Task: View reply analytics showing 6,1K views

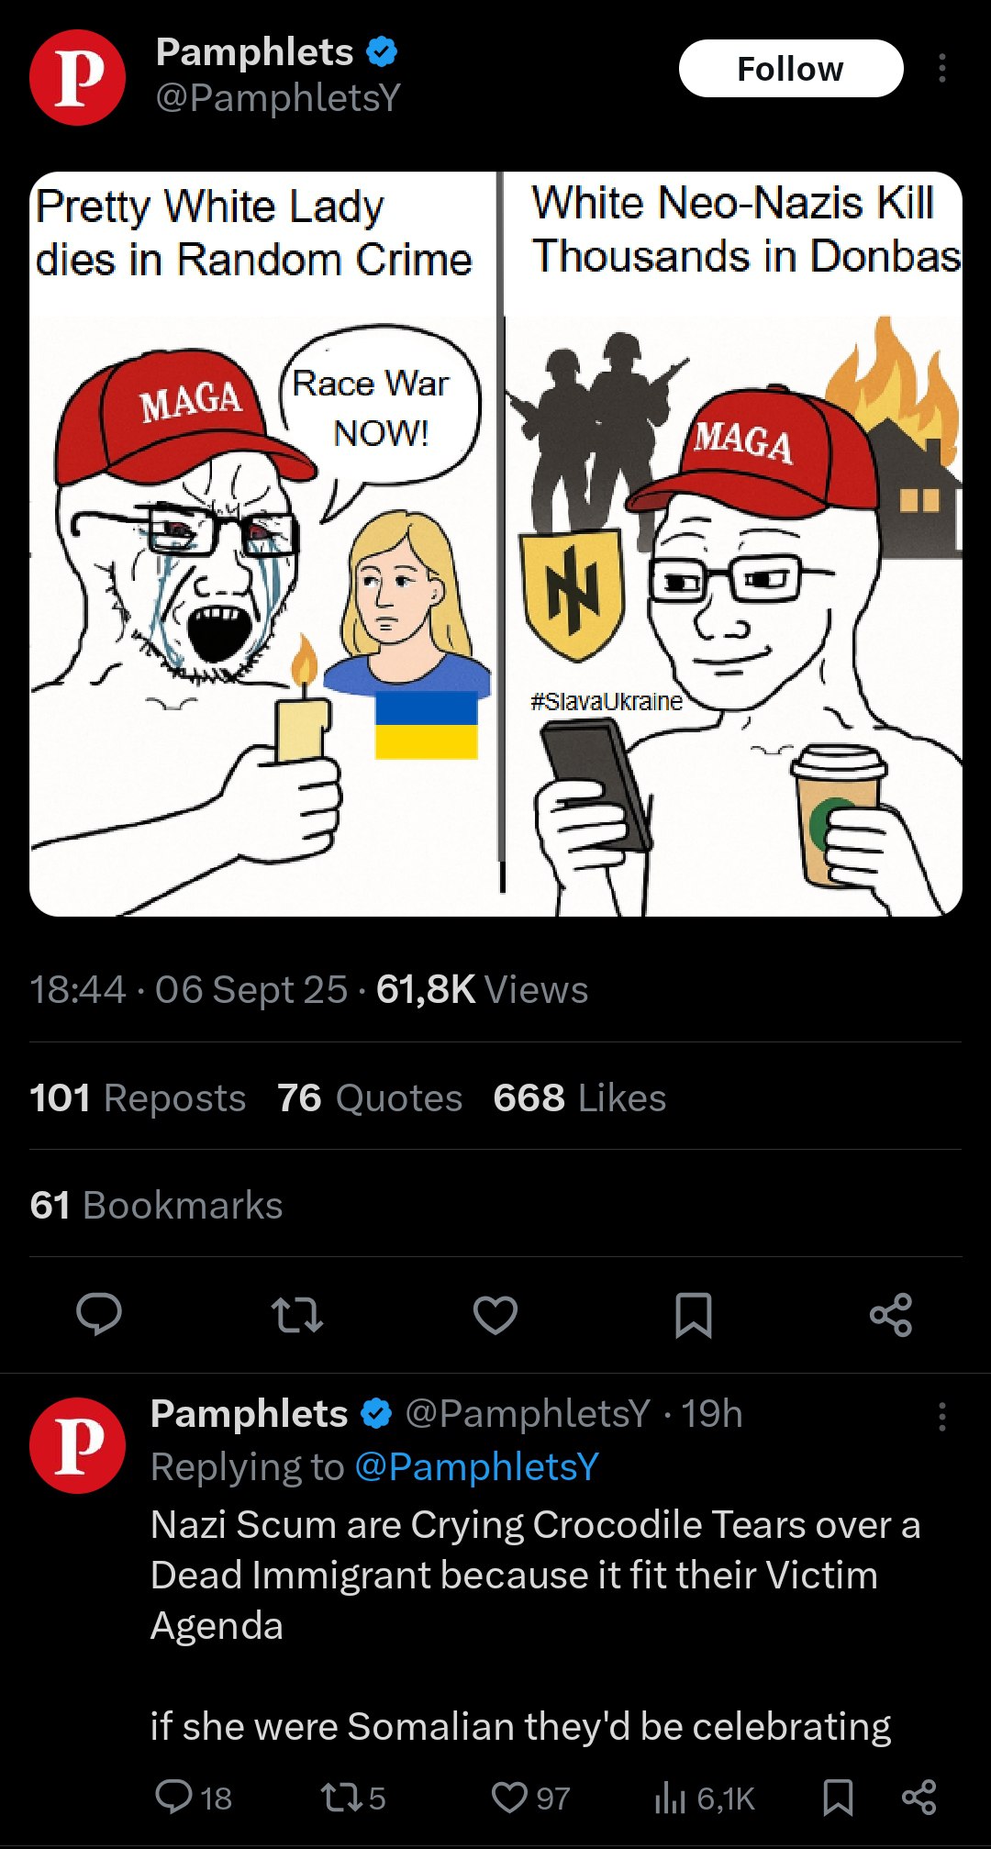Action: point(705,1799)
